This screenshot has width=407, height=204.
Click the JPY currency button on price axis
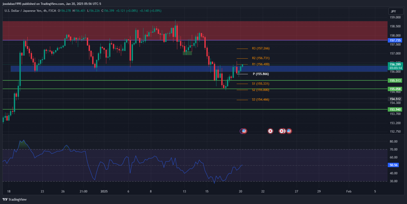click(393, 11)
